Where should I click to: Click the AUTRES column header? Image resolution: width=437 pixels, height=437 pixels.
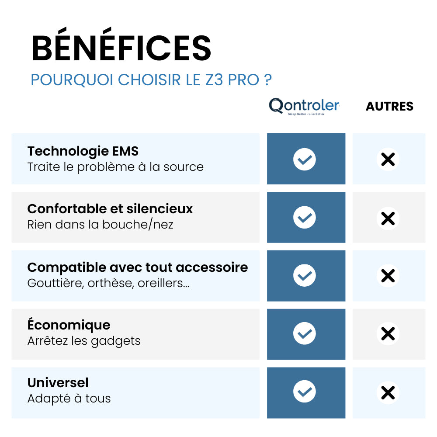tap(389, 107)
